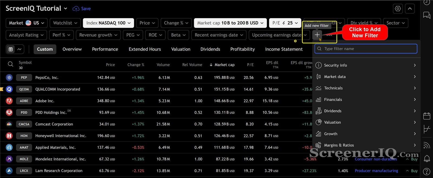This screenshot has width=433, height=178.
Task: Switch to the Profitability tab
Action: [x=242, y=49]
